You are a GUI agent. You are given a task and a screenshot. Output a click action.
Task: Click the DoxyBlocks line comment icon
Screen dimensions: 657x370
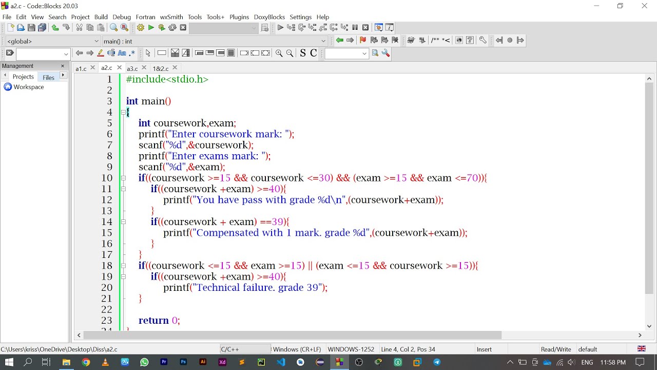(447, 40)
